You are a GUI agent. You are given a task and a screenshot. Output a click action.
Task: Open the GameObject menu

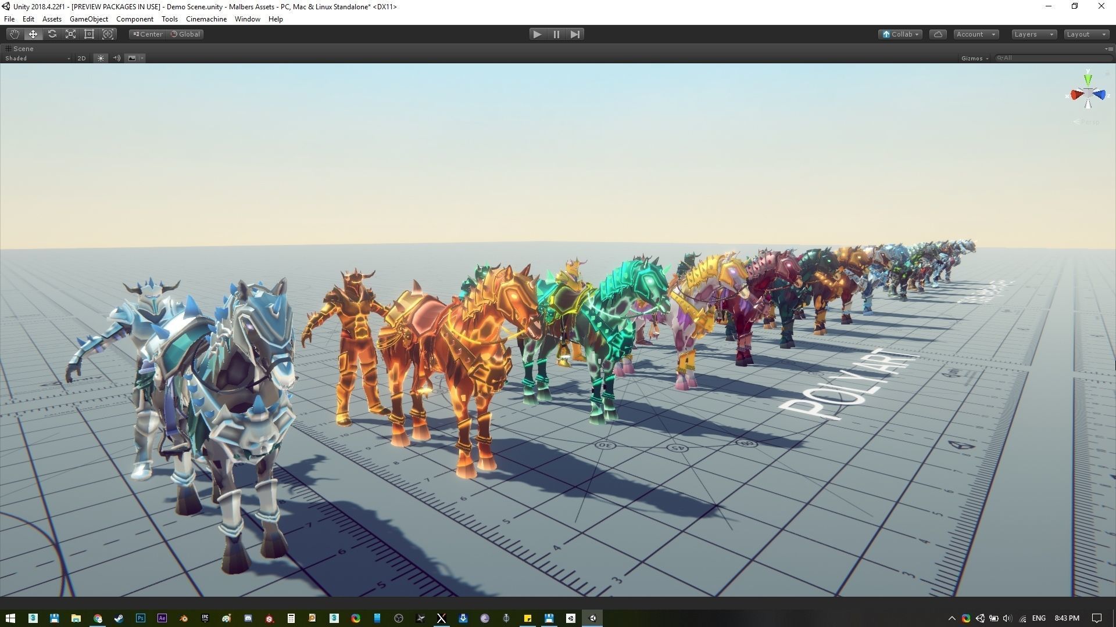pyautogui.click(x=89, y=19)
